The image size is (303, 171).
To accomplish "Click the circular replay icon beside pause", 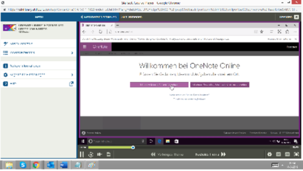I will click(91, 155).
